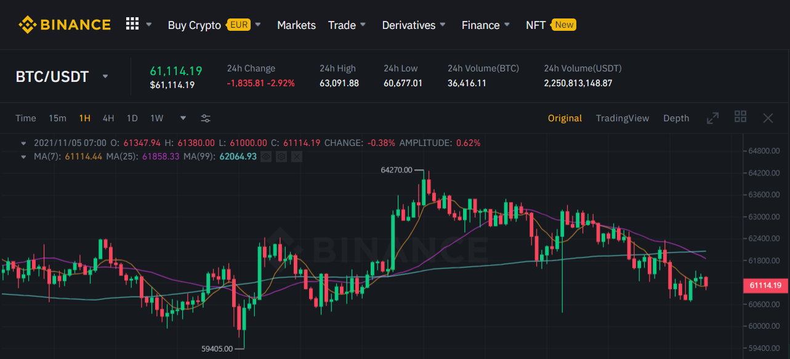Click the New badge beside NFT
The width and height of the screenshot is (790, 359).
(x=564, y=25)
